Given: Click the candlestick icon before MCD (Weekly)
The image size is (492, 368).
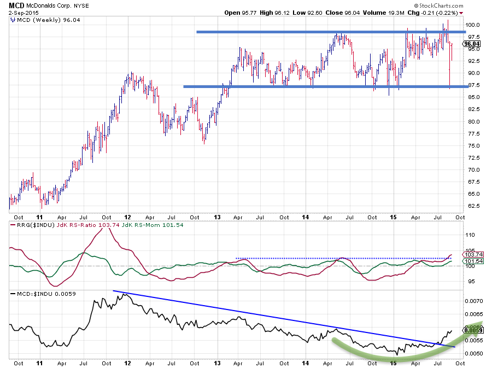Looking at the screenshot, I should click(x=13, y=20).
